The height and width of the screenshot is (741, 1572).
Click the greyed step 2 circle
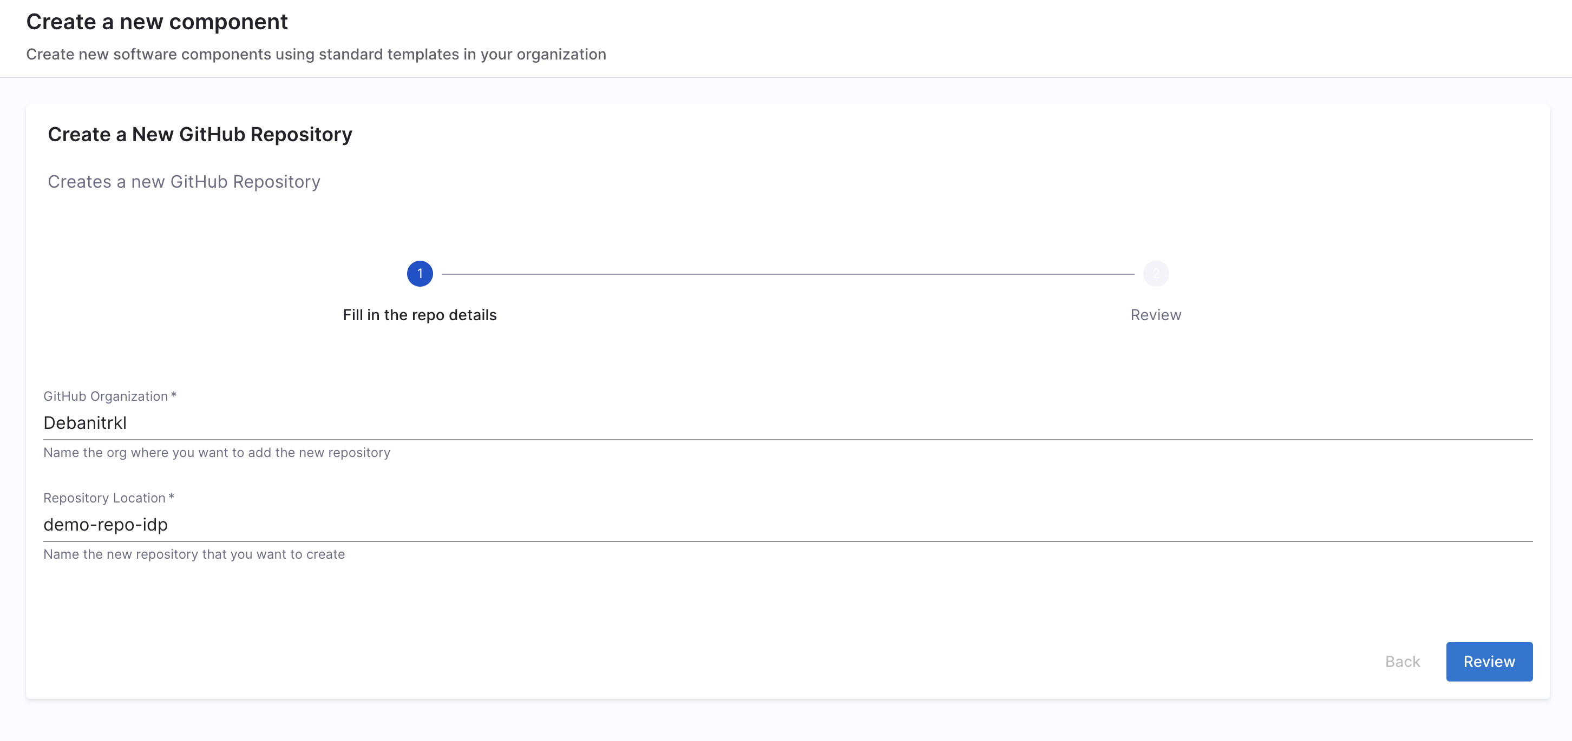1155,274
